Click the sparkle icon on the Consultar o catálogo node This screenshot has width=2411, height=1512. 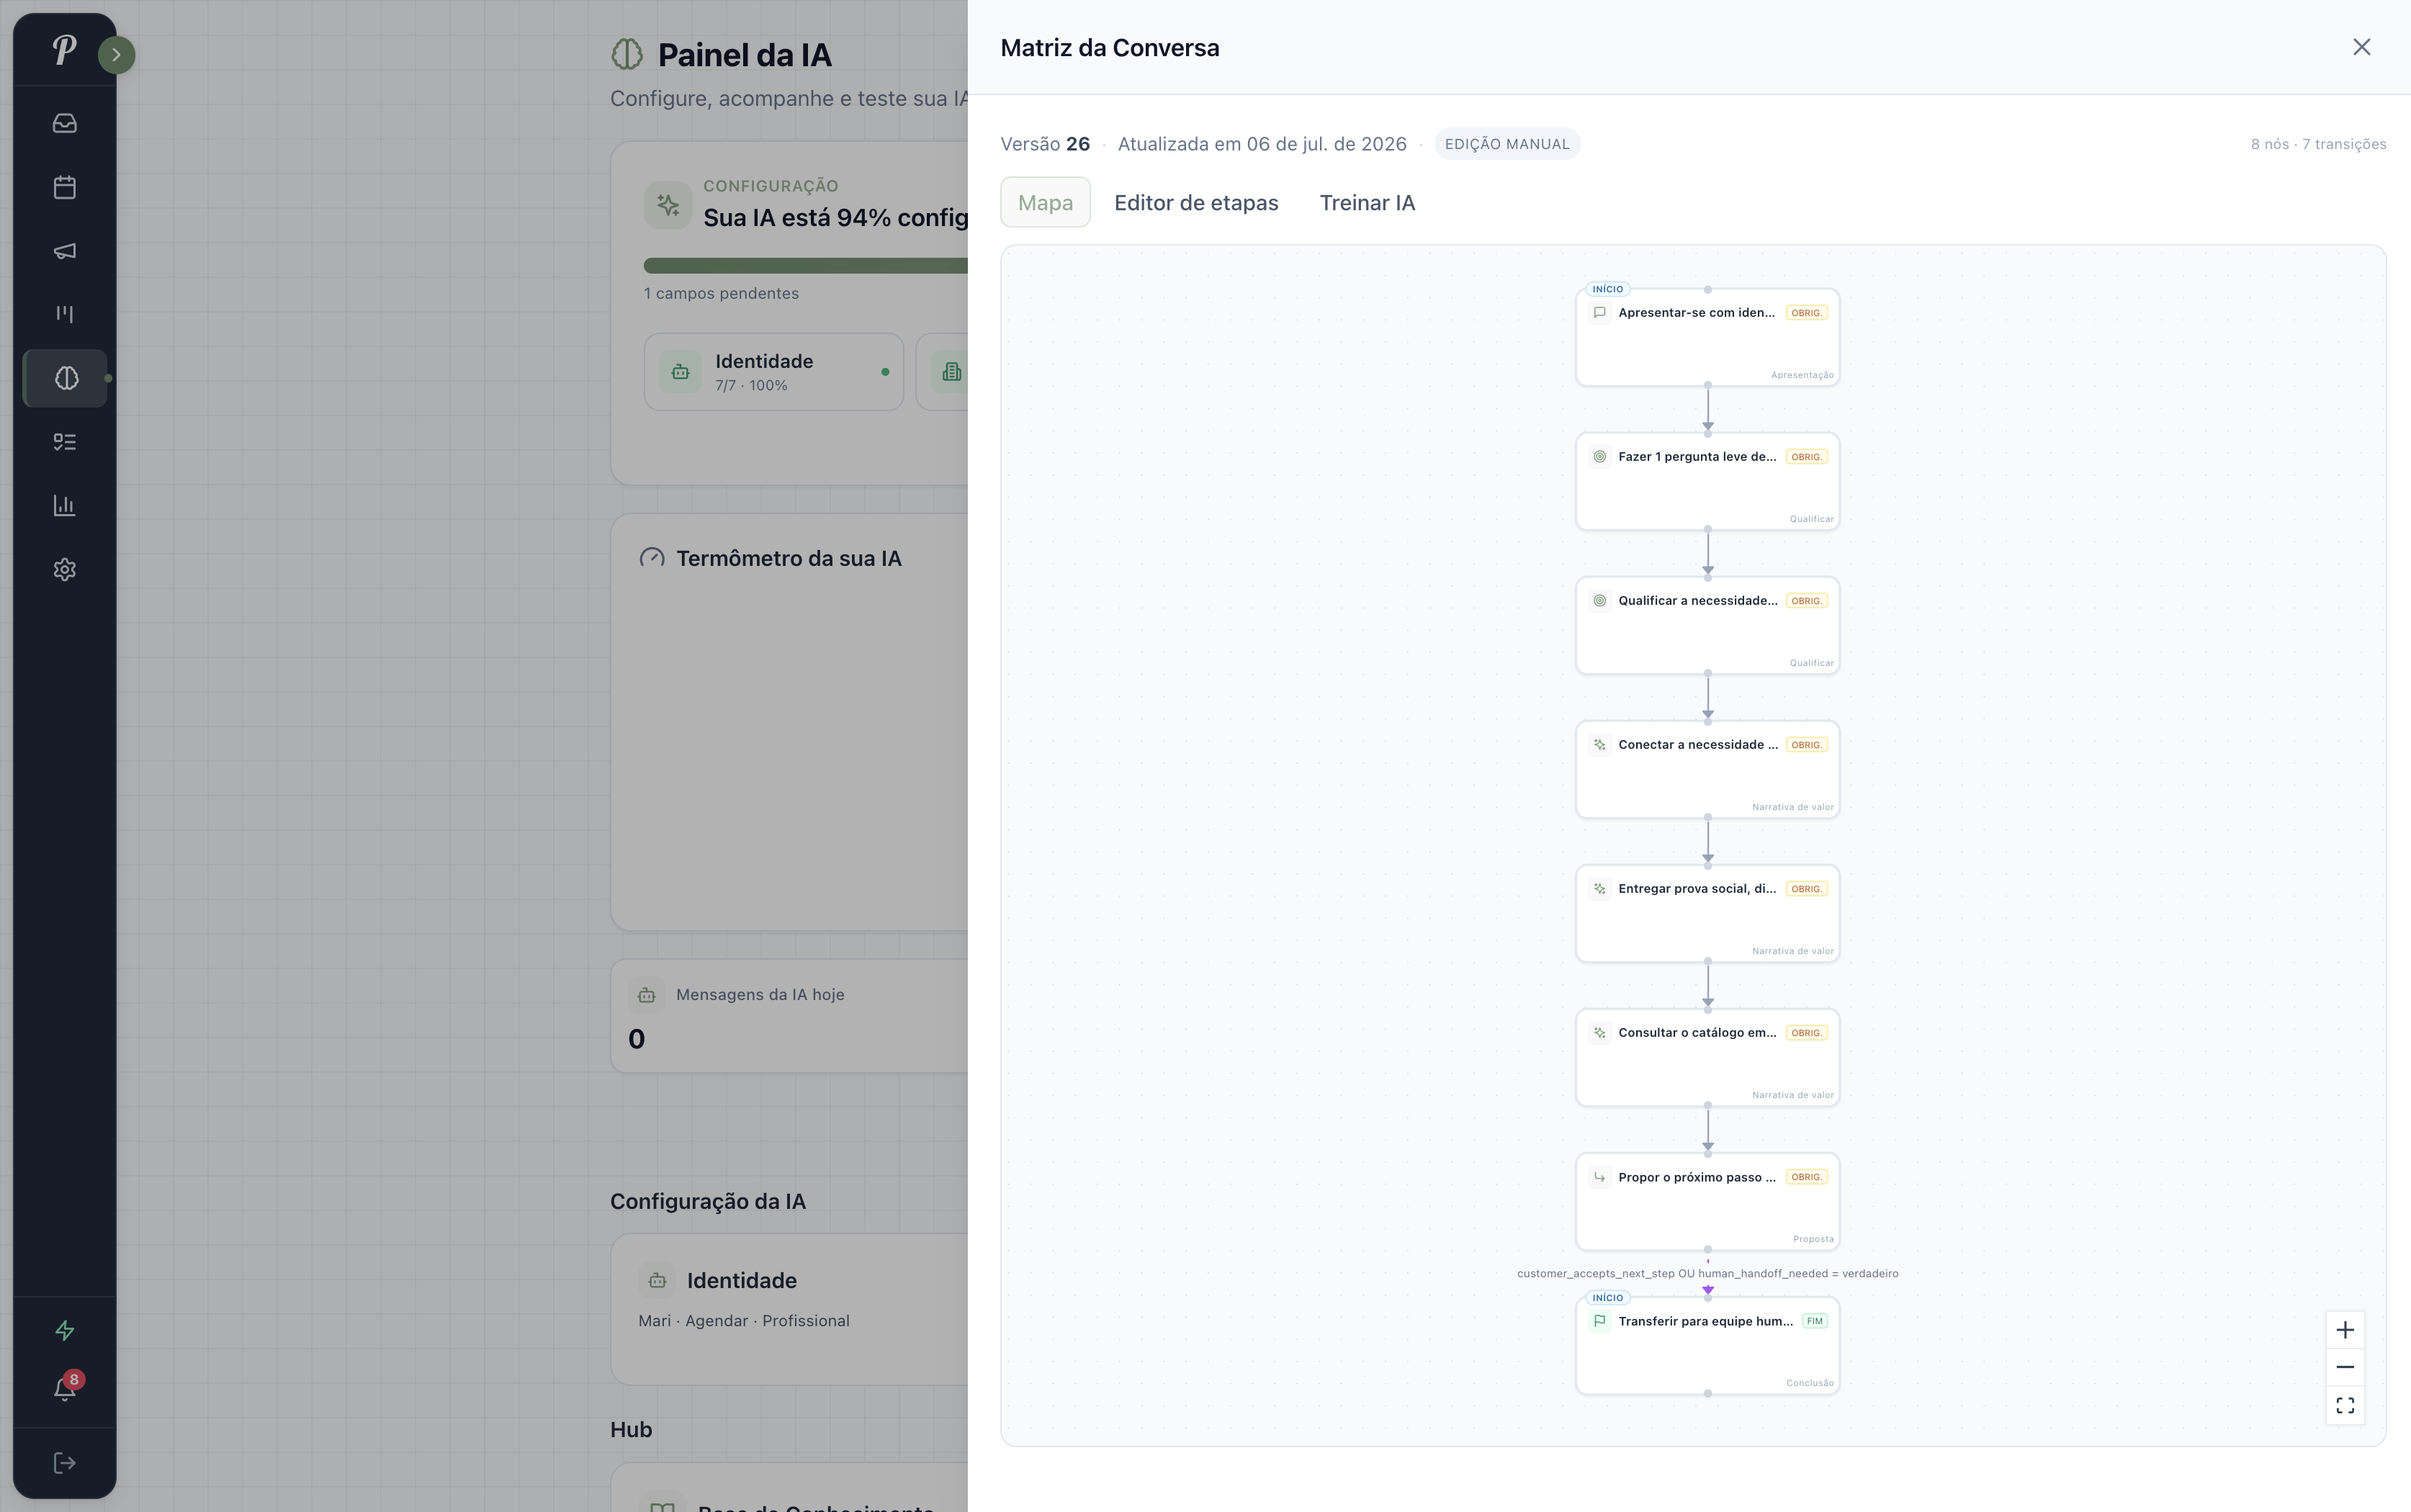(x=1599, y=1033)
